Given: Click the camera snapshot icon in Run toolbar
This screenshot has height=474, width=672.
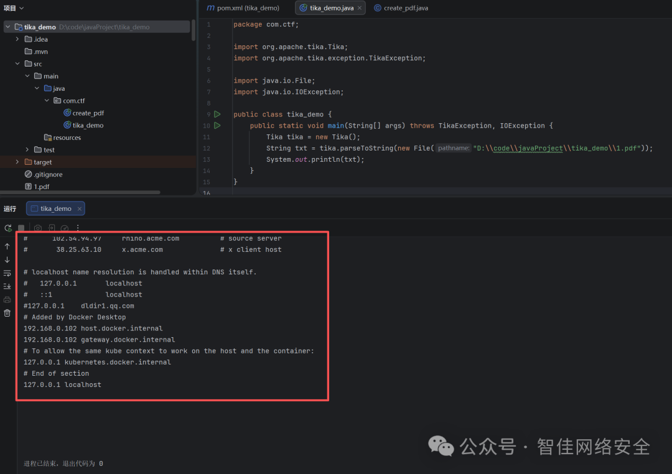Looking at the screenshot, I should click(38, 228).
